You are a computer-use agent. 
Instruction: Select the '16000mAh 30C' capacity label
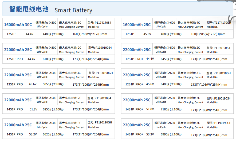18,24
